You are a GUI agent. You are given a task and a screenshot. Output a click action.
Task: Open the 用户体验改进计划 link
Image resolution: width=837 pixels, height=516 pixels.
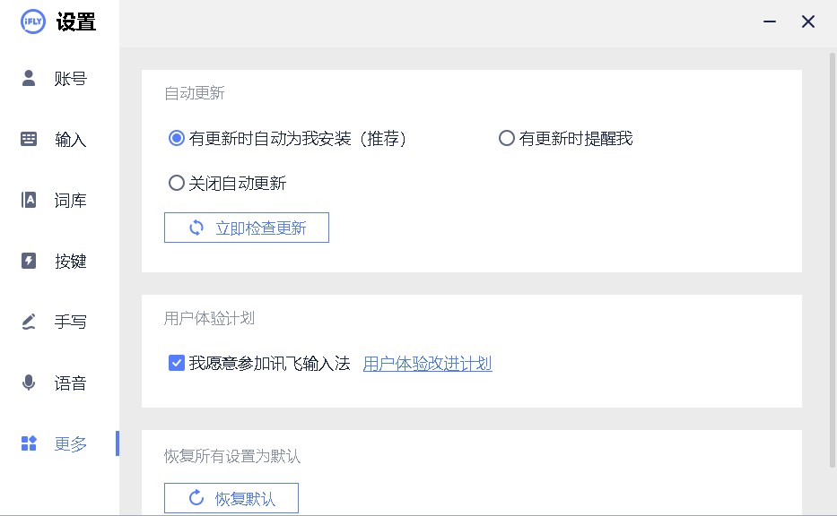(427, 363)
